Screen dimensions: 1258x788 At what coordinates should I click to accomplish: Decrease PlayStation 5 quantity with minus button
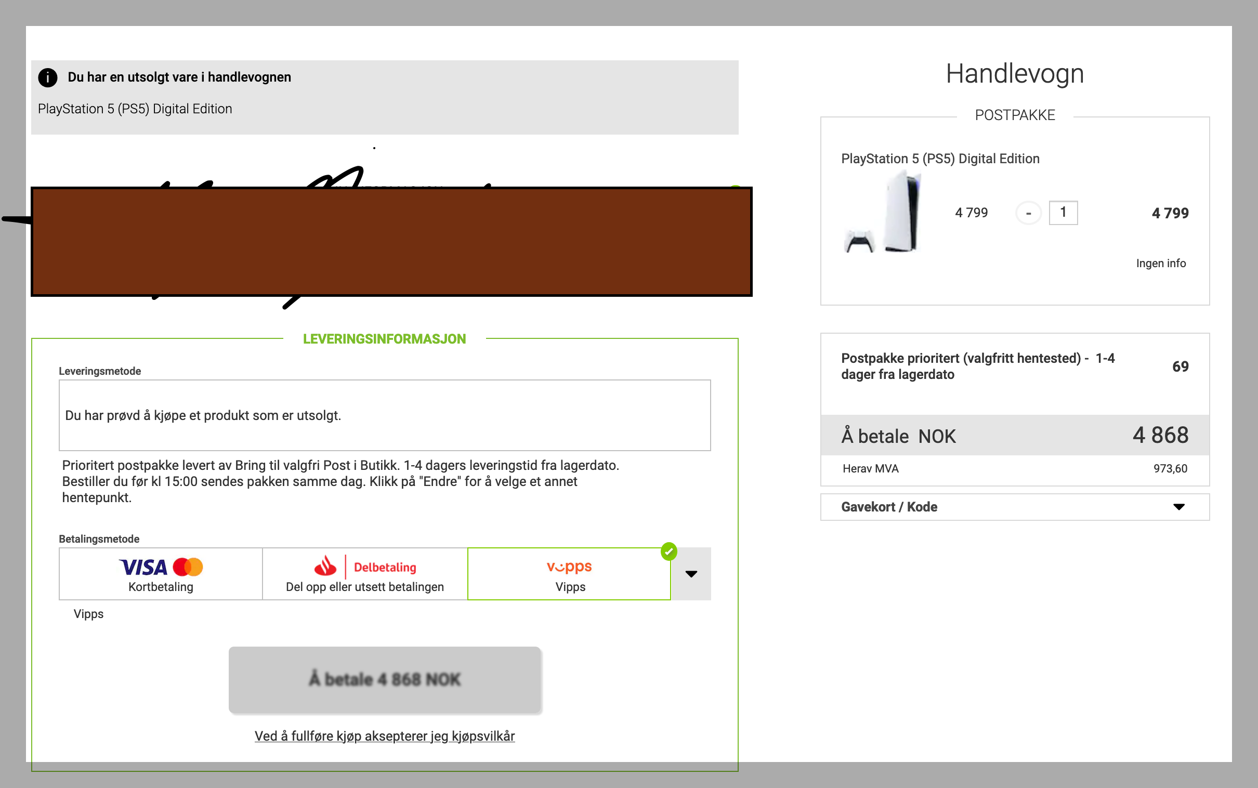coord(1028,213)
